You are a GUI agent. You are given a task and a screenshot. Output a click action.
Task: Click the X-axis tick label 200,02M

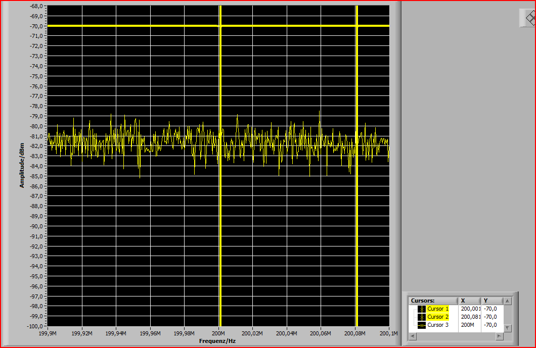[x=252, y=333]
